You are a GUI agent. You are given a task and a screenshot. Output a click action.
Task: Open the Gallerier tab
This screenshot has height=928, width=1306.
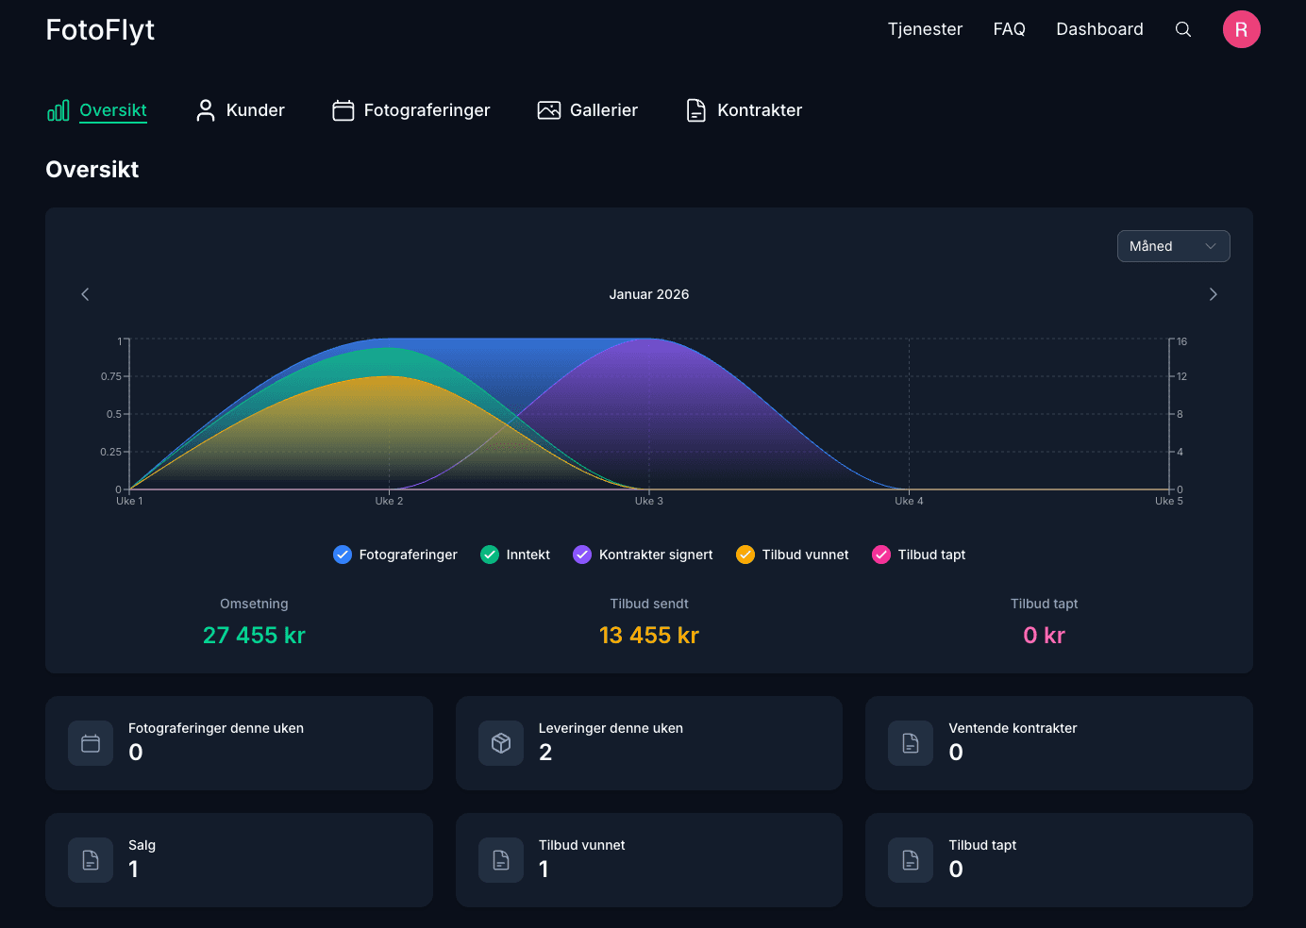coord(587,110)
